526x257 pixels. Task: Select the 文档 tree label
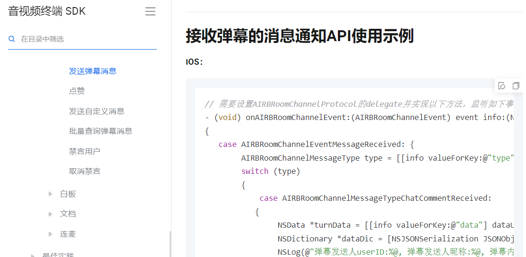coord(68,214)
